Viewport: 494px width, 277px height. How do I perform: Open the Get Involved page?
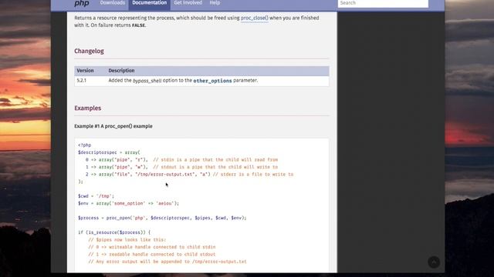pos(188,3)
